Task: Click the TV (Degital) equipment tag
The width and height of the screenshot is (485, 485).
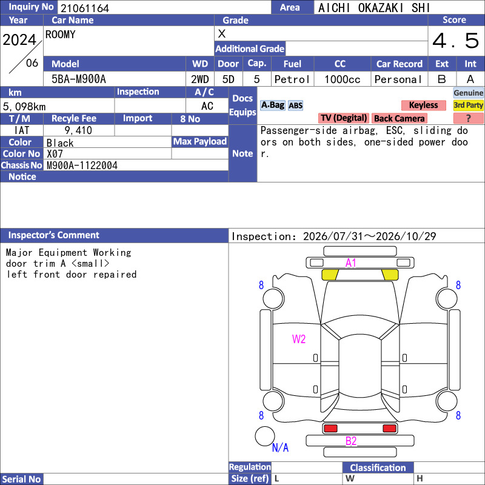Action: click(344, 118)
